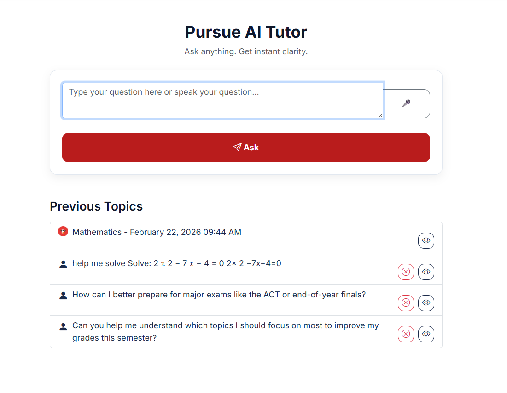Grab the textarea resize handle corner

pyautogui.click(x=380, y=115)
